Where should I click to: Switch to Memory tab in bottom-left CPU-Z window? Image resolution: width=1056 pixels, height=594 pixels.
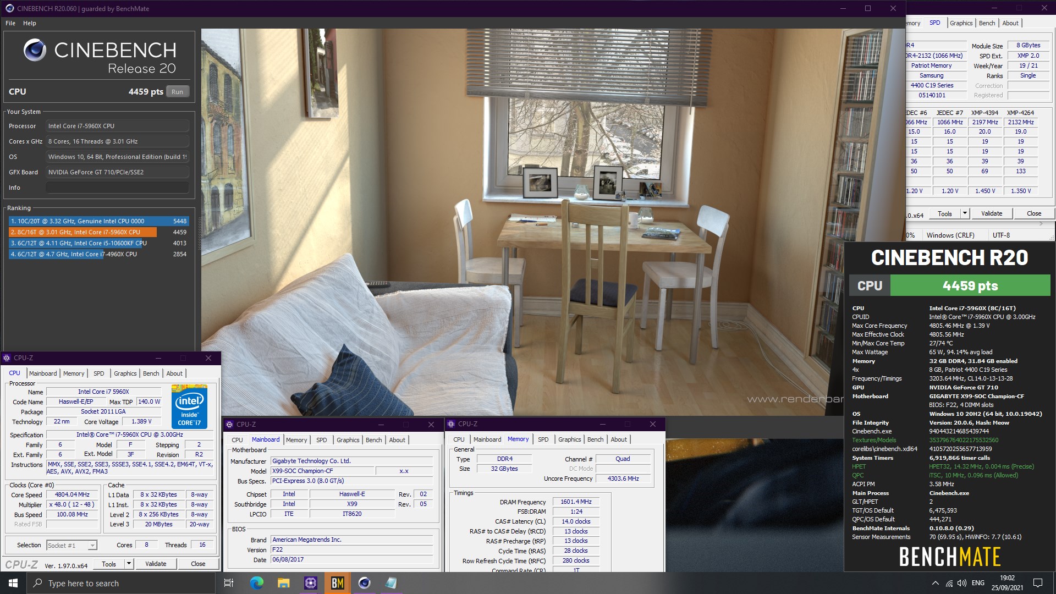(74, 373)
